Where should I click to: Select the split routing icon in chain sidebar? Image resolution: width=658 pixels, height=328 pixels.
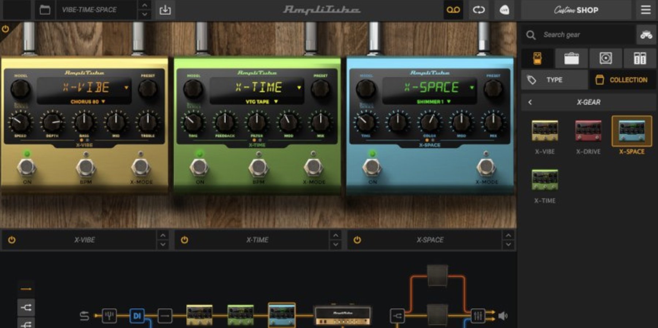click(26, 308)
